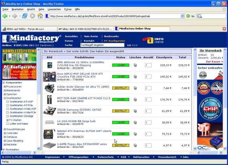This screenshot has height=165, width=228.
Task: Click the green Go button icon
Action: point(188,16)
